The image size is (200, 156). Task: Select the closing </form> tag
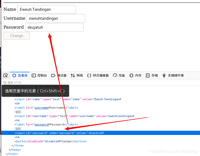[x=18, y=145]
